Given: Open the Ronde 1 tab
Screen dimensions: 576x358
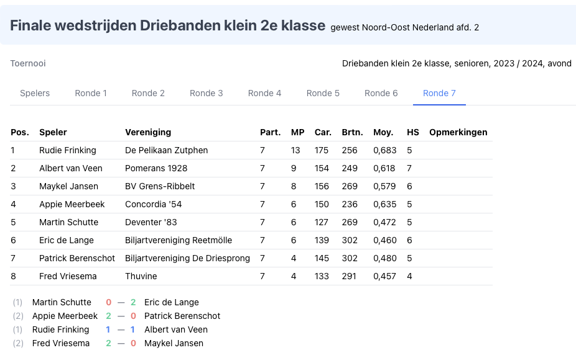Looking at the screenshot, I should 91,93.
